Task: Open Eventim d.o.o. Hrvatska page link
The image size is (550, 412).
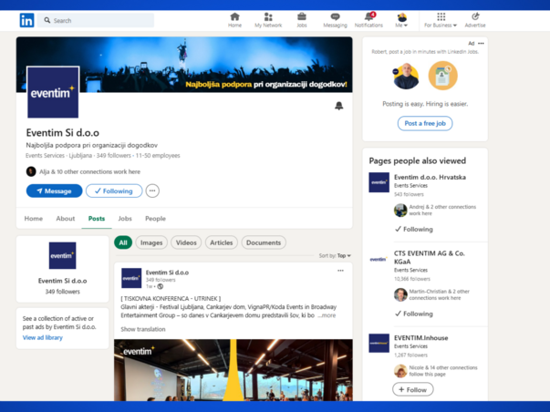Action: coord(430,177)
